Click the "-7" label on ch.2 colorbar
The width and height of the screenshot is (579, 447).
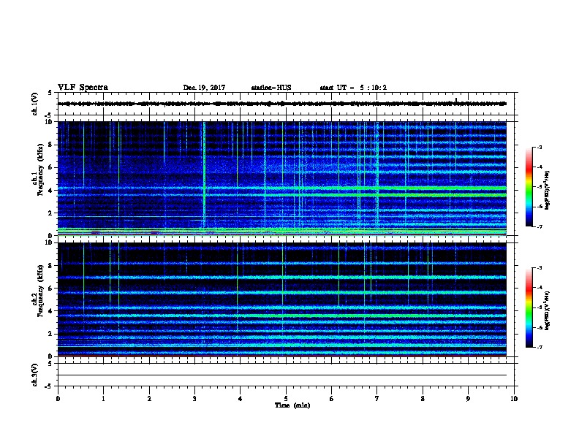[x=539, y=347]
